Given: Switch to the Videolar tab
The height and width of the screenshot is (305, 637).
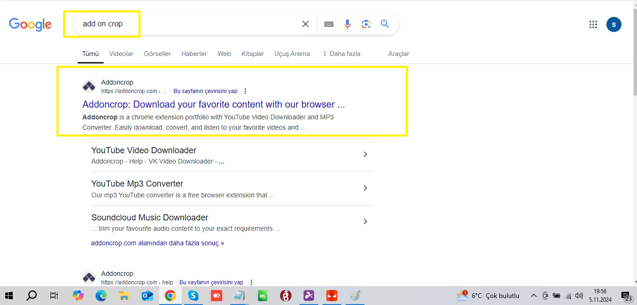Looking at the screenshot, I should click(x=121, y=54).
